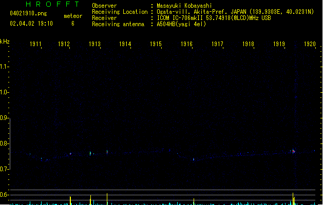Select location text Ogata-vill. Akita-Pref. JAPAN
Screen dimensions: 323x205
[201, 12]
